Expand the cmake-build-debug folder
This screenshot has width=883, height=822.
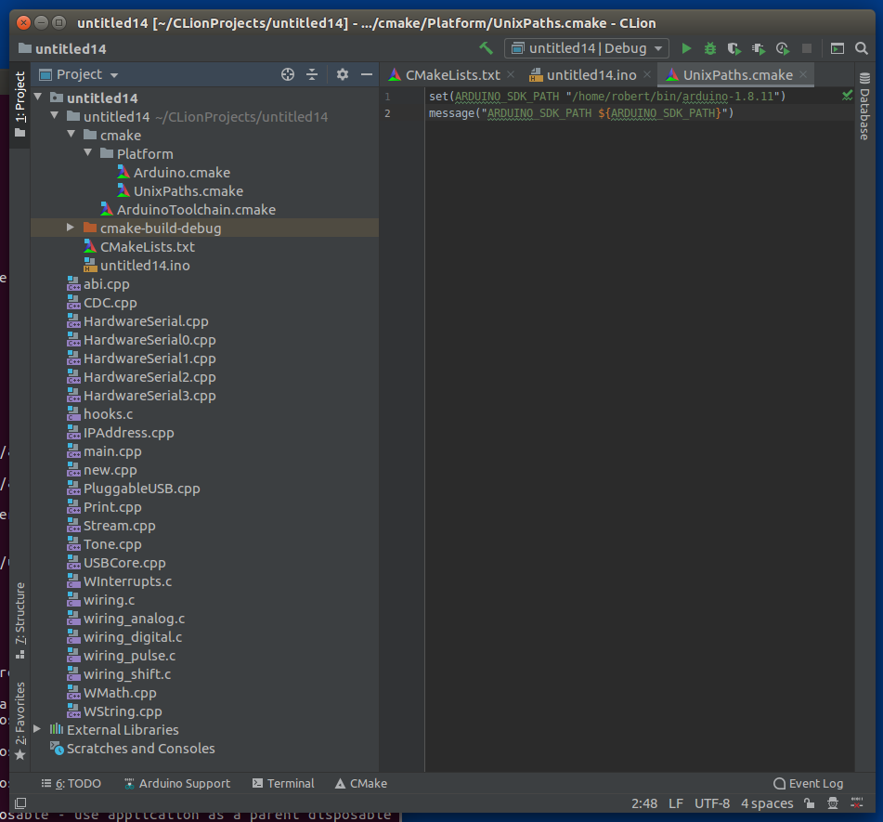(x=71, y=228)
